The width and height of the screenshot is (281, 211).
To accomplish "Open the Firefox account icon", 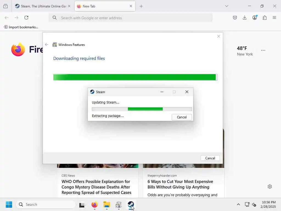I will click(255, 17).
